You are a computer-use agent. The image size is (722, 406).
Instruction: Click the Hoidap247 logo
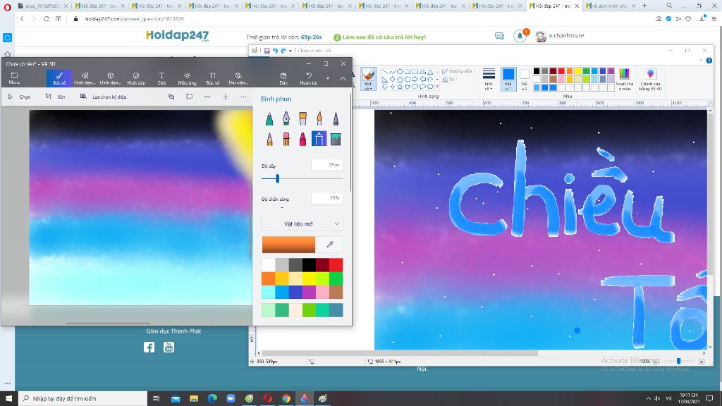177,35
